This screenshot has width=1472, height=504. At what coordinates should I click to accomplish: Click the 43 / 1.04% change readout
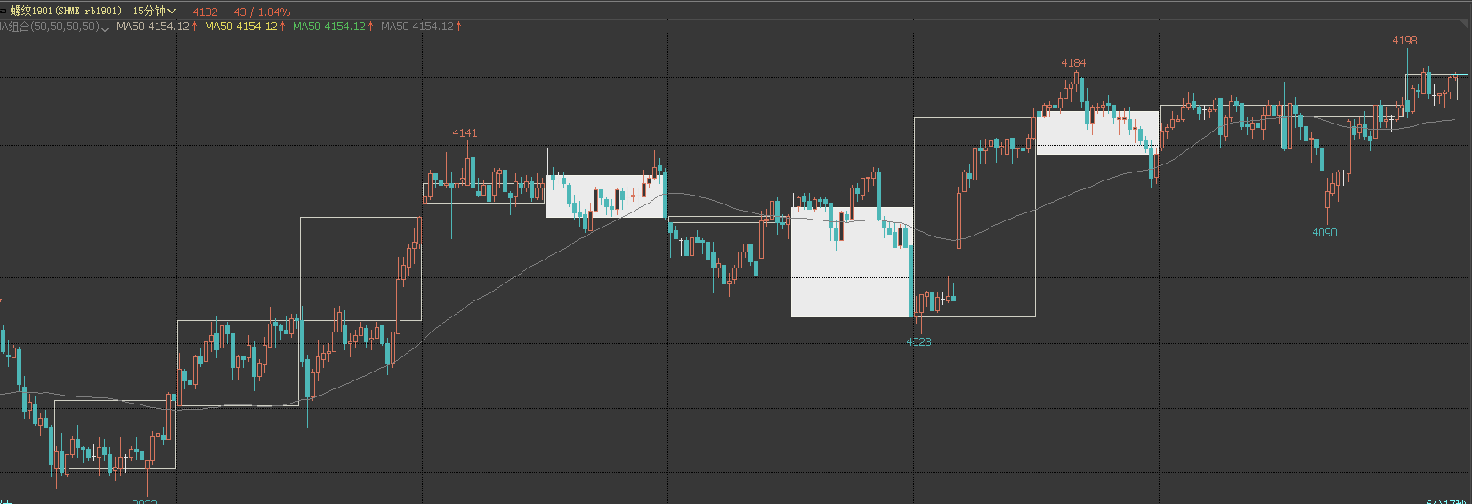tap(262, 12)
